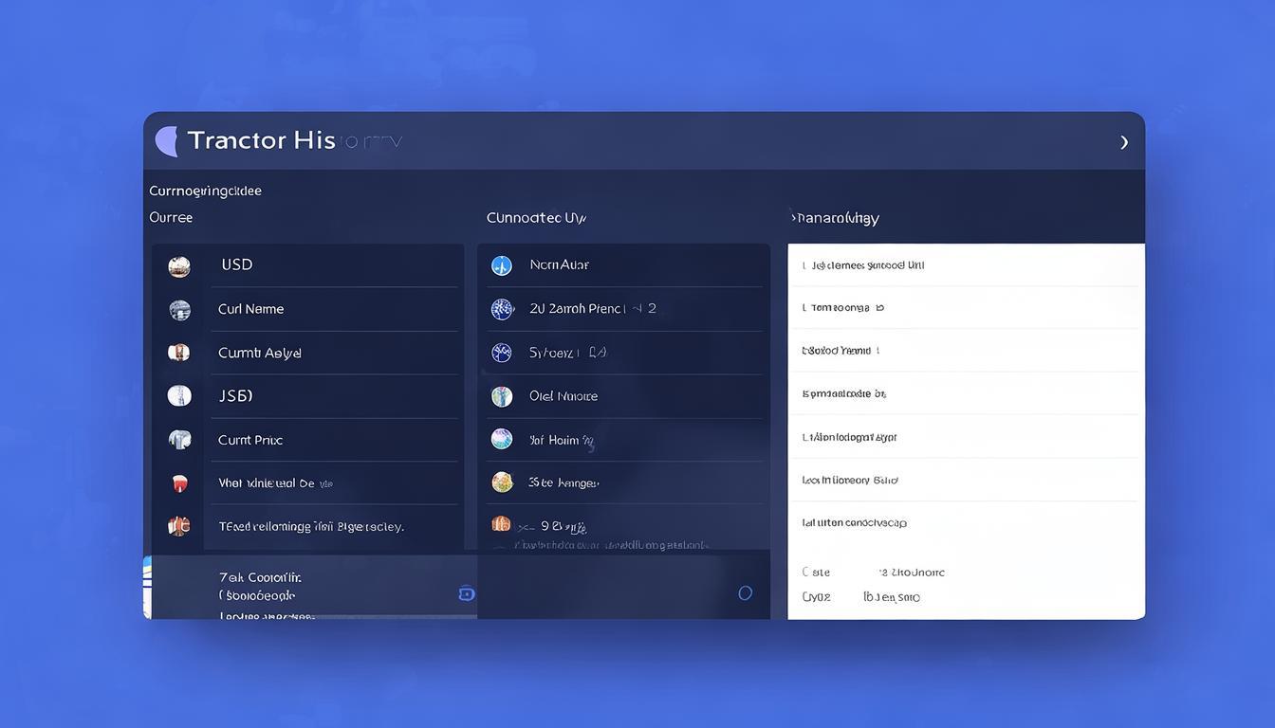Select the icon next to Oiel Nuoire

pos(502,396)
